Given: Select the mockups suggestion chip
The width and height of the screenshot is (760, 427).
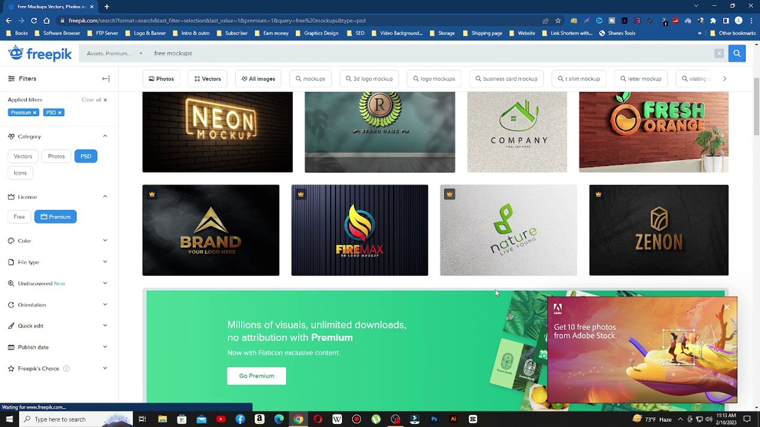Looking at the screenshot, I should click(x=311, y=79).
